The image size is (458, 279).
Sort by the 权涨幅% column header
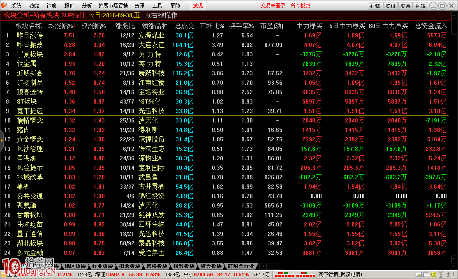pyautogui.click(x=93, y=26)
